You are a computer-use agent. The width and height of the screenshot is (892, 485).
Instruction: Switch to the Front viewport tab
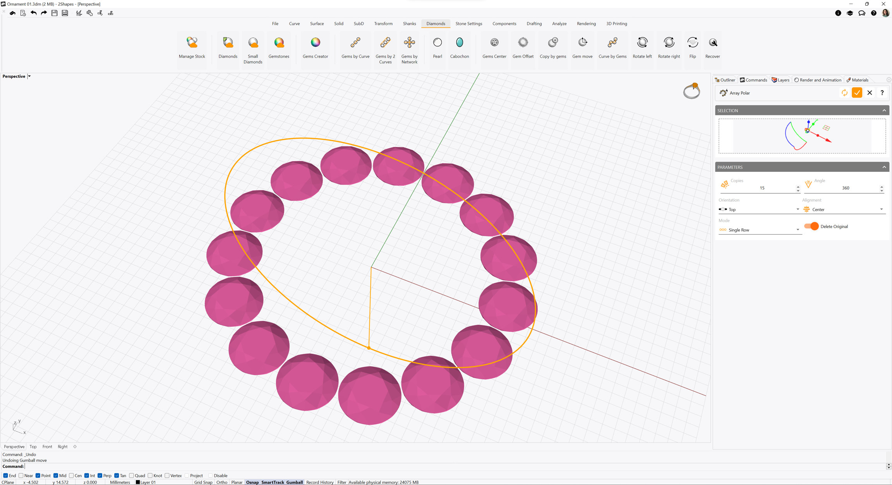pyautogui.click(x=47, y=447)
